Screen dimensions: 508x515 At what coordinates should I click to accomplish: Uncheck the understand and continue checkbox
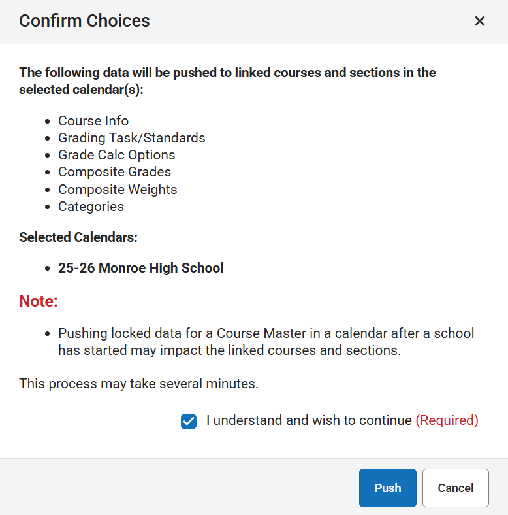point(189,422)
